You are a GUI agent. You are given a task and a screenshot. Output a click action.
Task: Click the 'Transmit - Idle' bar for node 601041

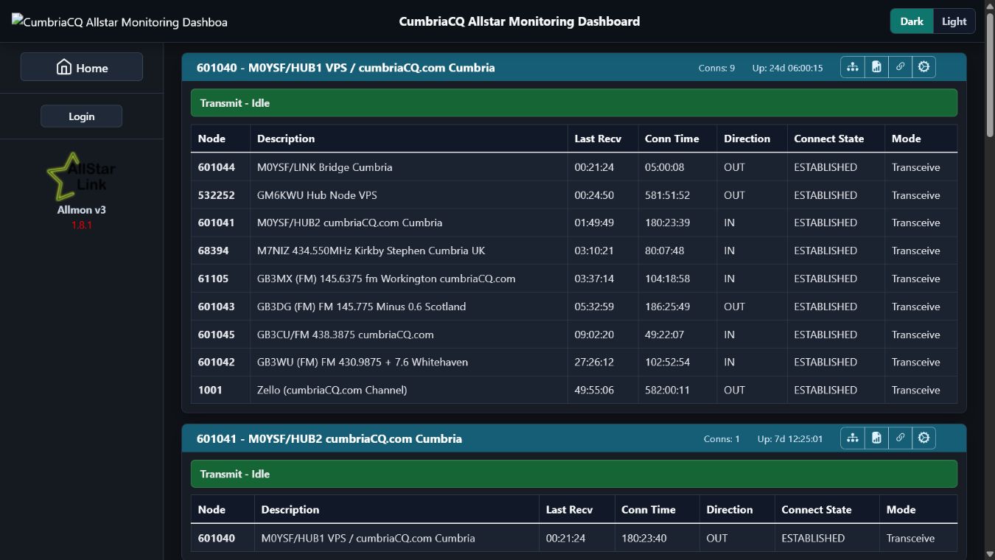[x=574, y=474]
